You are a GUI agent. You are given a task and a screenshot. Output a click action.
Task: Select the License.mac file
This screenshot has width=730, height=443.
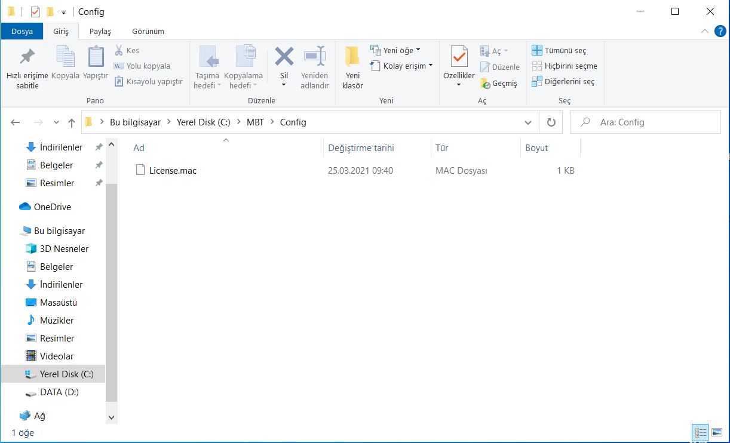click(173, 171)
